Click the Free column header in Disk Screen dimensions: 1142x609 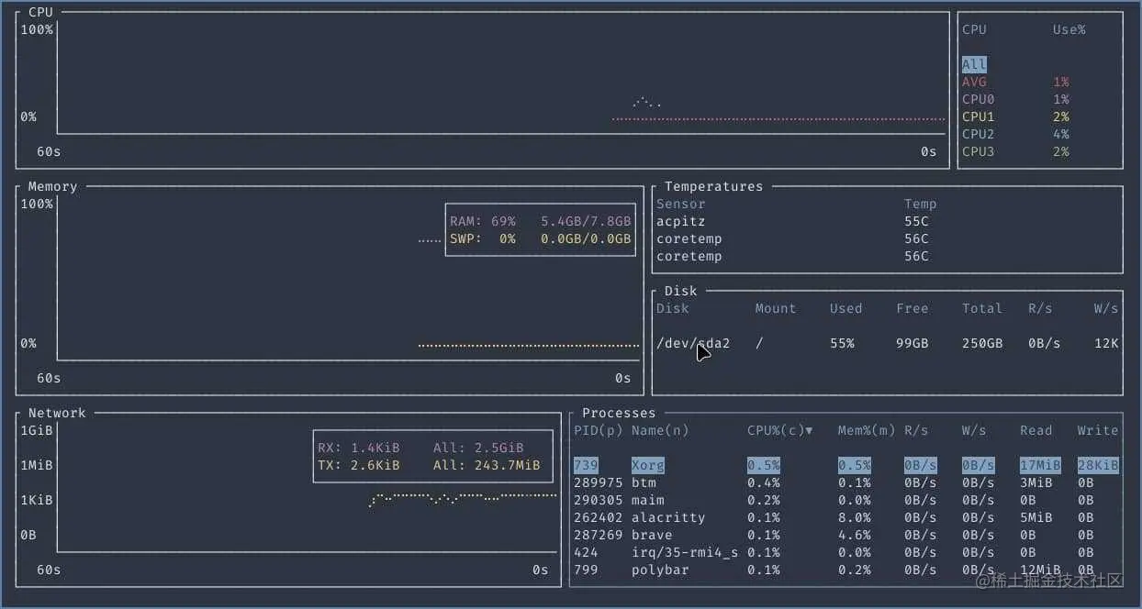[912, 308]
